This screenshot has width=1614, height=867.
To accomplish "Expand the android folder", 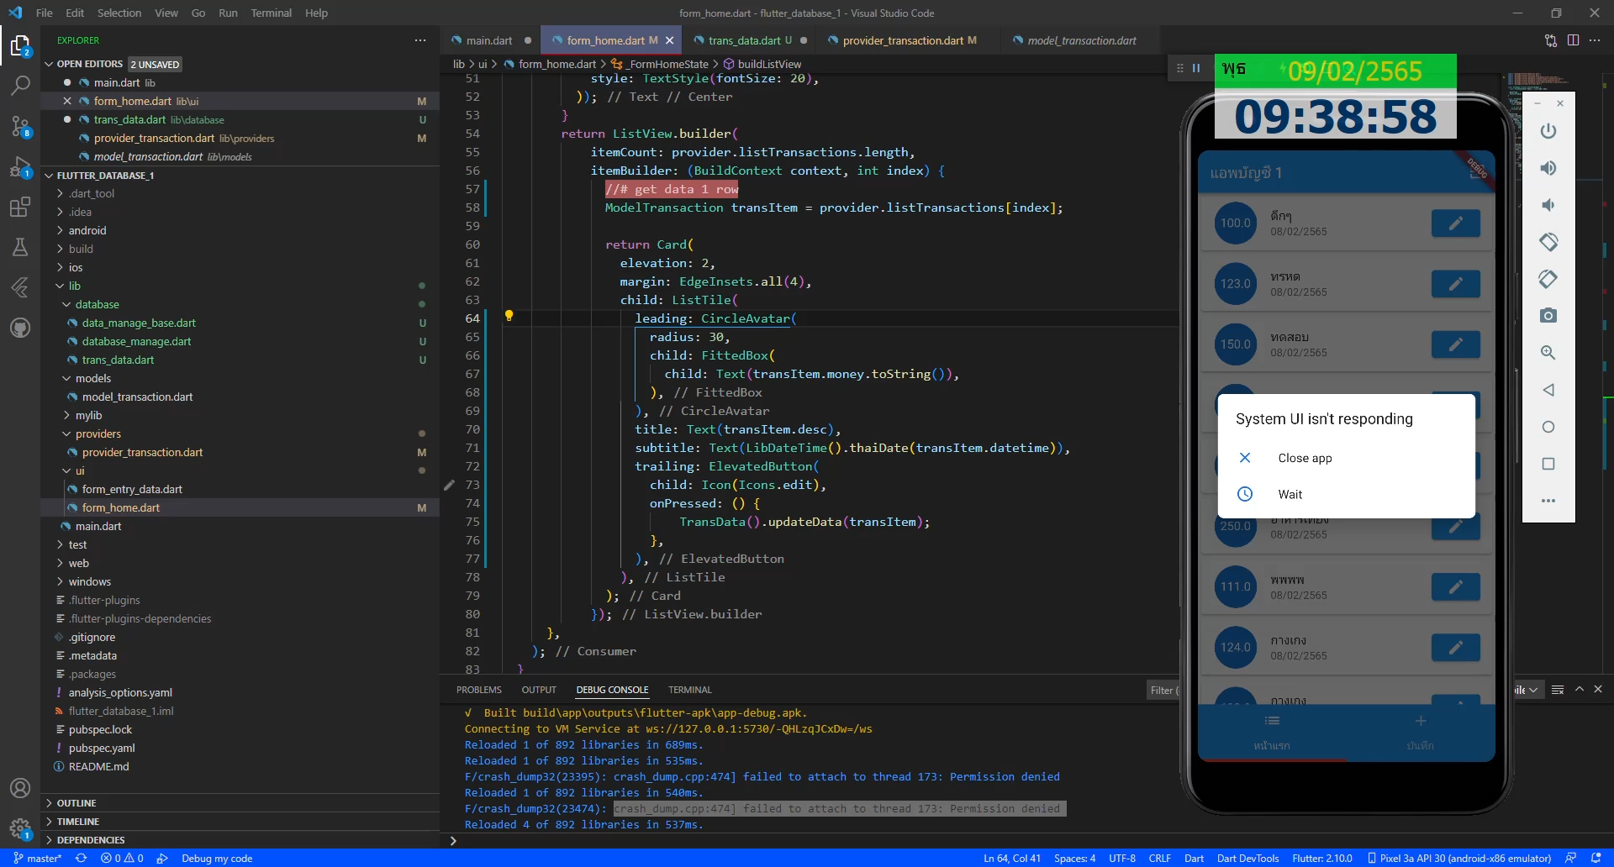I will point(87,230).
